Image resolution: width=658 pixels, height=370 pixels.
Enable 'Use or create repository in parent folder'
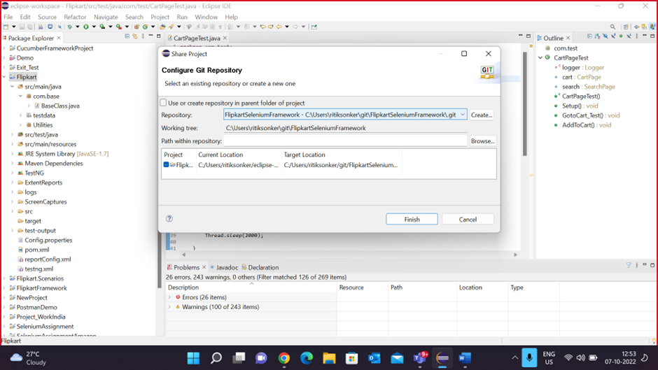coord(163,103)
